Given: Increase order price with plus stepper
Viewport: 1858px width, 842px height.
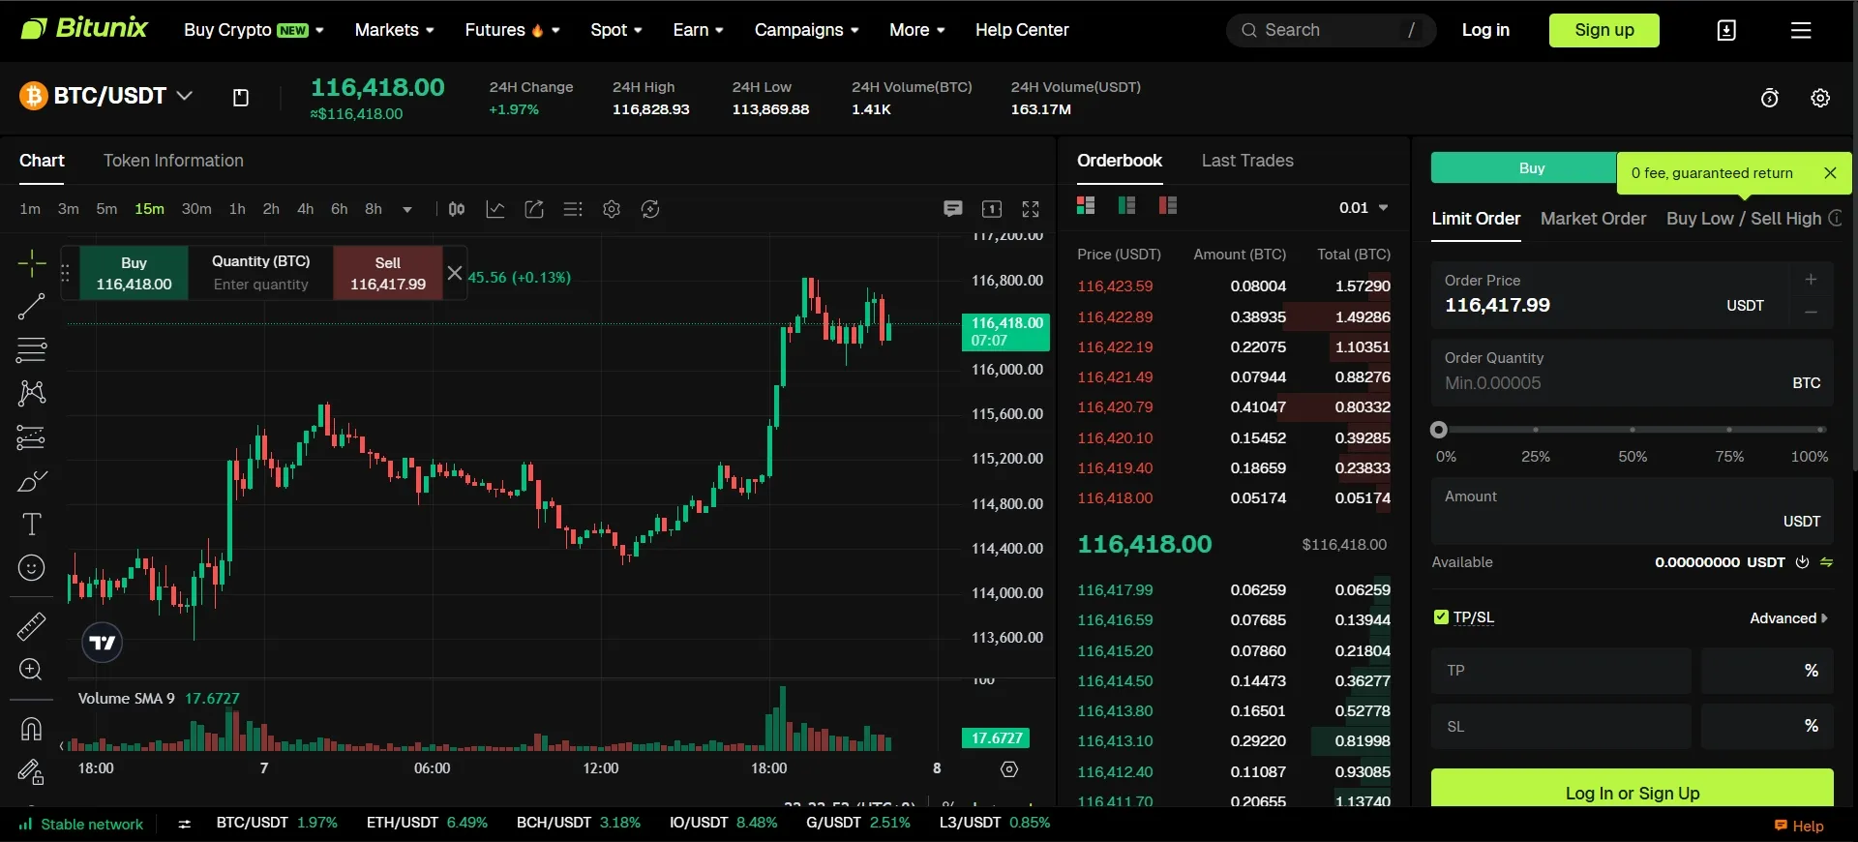Looking at the screenshot, I should pos(1811,280).
